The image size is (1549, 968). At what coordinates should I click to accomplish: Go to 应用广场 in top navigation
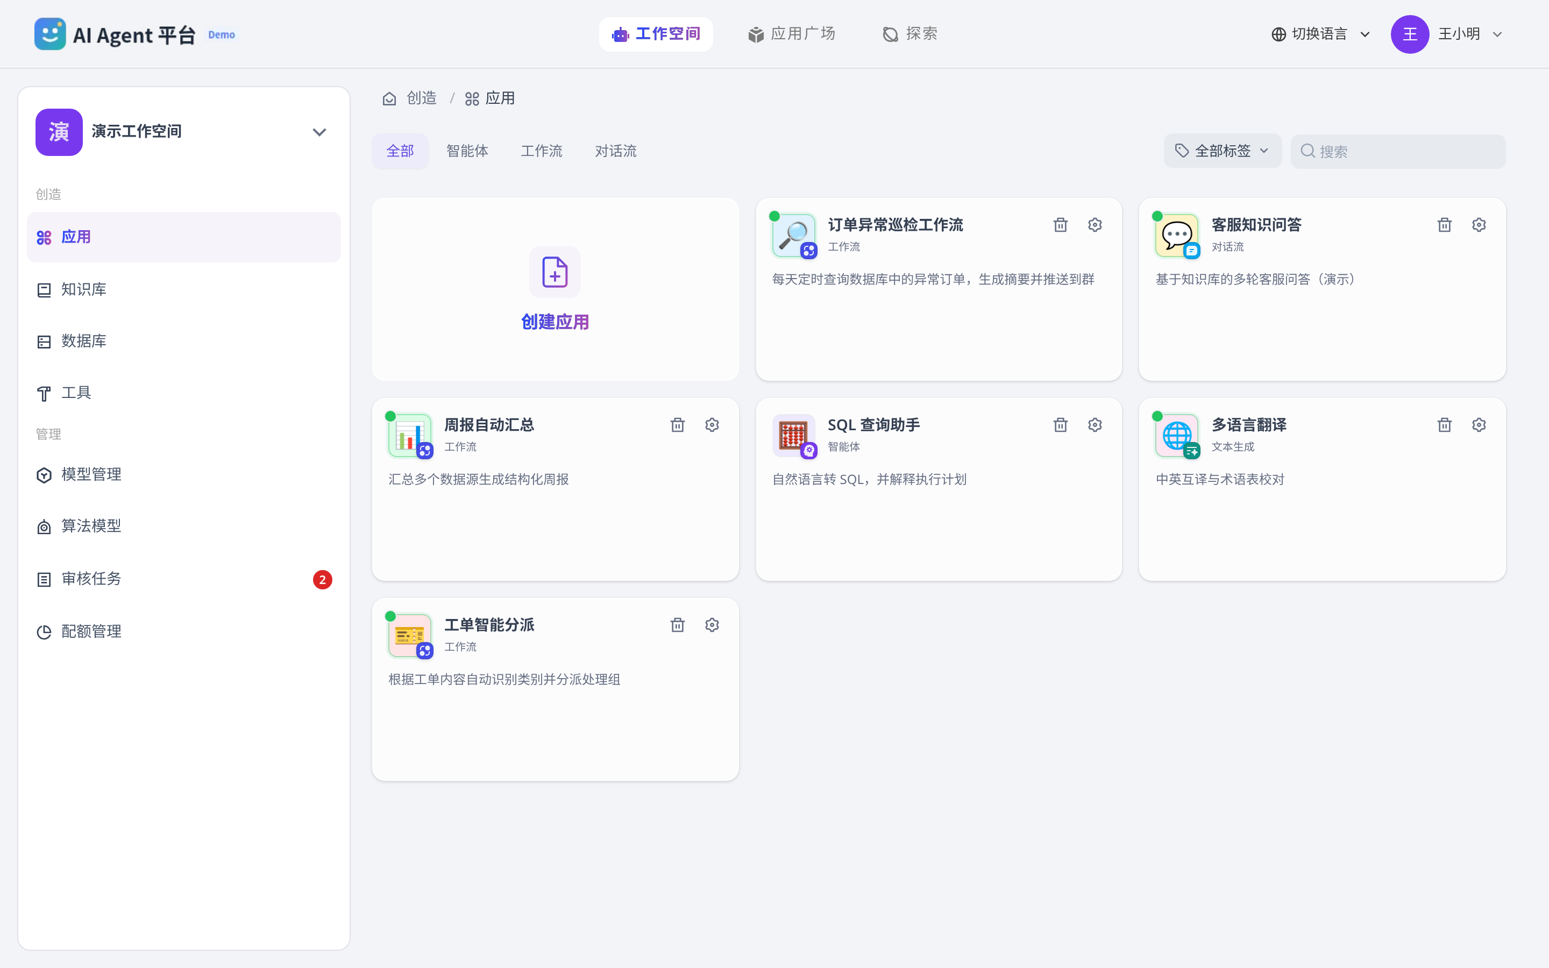point(792,34)
